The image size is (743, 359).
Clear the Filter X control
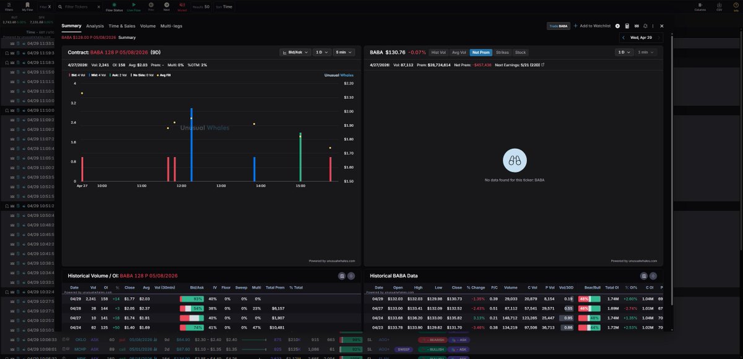tap(48, 6)
